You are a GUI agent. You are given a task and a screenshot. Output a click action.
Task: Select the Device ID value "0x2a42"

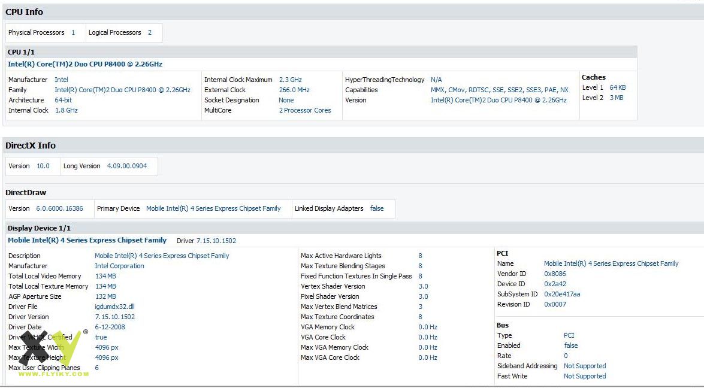click(x=555, y=284)
